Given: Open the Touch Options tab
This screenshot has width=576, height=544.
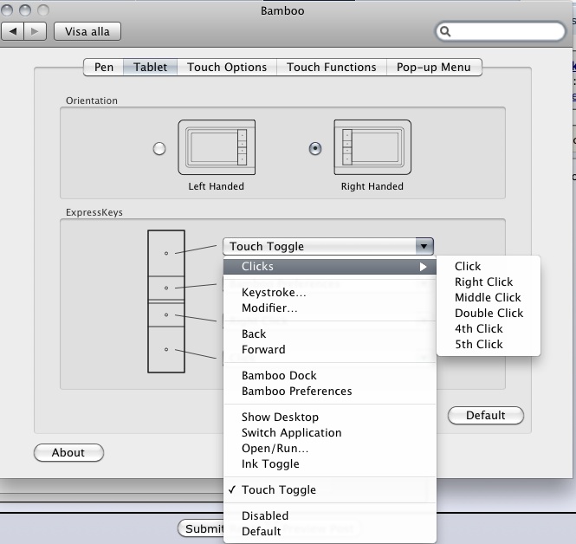Looking at the screenshot, I should (227, 68).
